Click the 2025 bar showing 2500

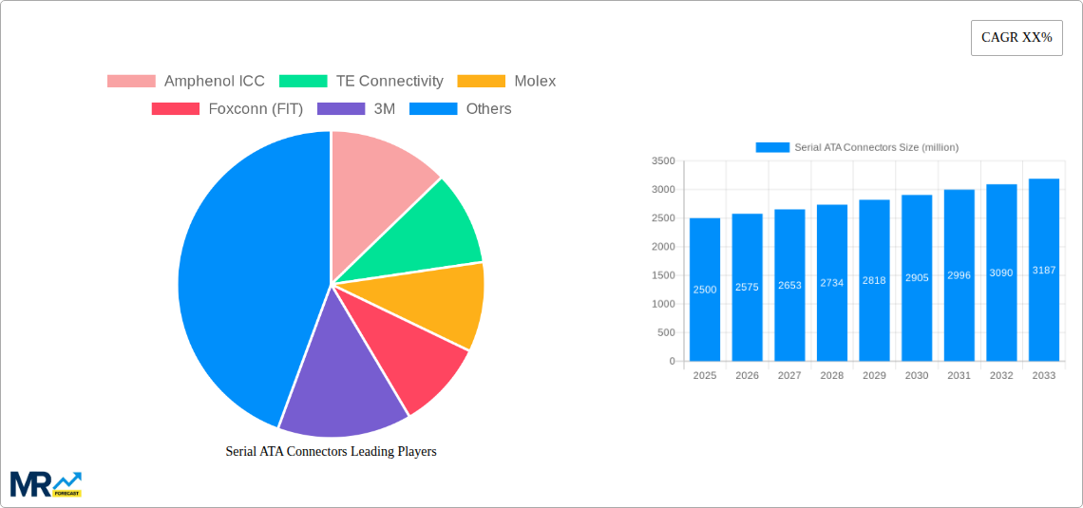[705, 290]
